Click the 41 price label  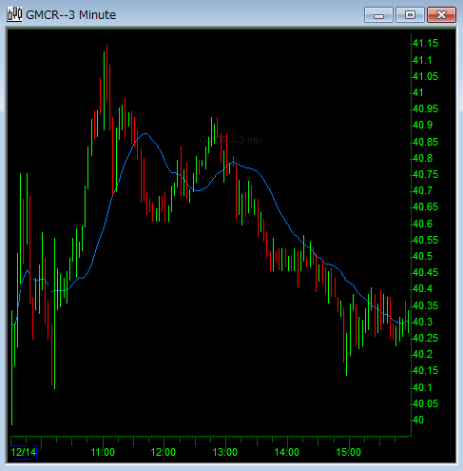[418, 92]
